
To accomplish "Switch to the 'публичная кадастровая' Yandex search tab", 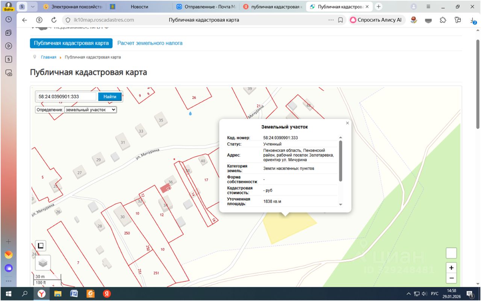I will (272, 7).
